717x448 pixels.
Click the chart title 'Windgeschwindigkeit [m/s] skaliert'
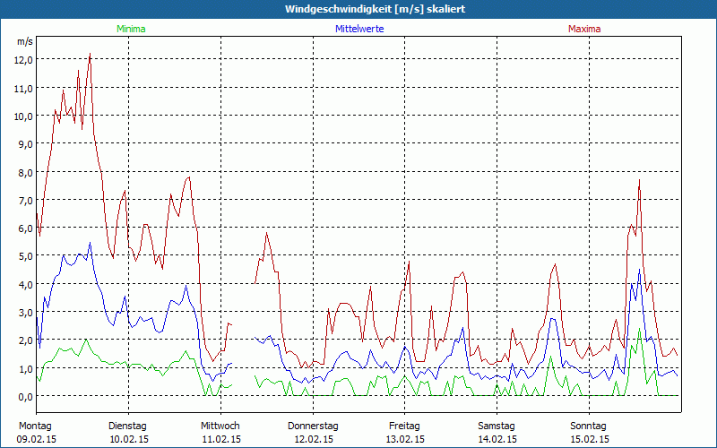[x=375, y=9]
